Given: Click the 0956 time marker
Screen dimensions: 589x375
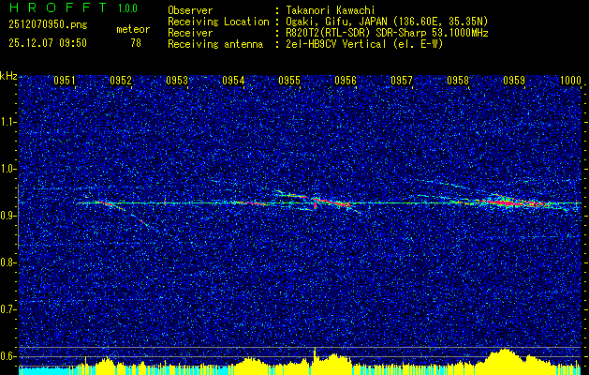Looking at the screenshot, I should pyautogui.click(x=346, y=81).
